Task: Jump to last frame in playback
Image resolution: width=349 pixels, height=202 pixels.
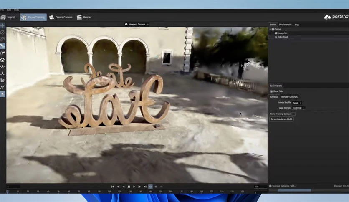Action: 145,187
